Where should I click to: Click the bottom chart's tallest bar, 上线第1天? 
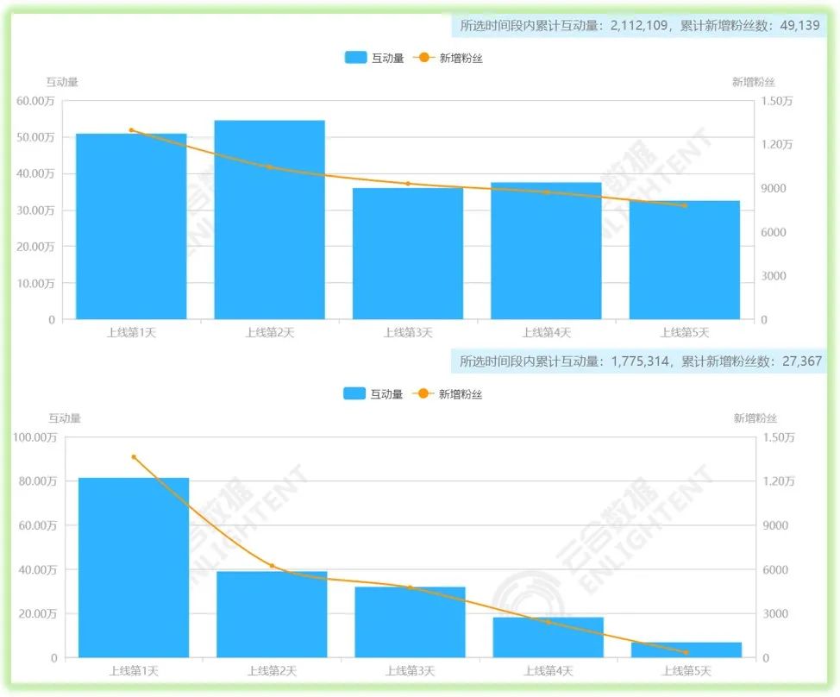pyautogui.click(x=134, y=569)
